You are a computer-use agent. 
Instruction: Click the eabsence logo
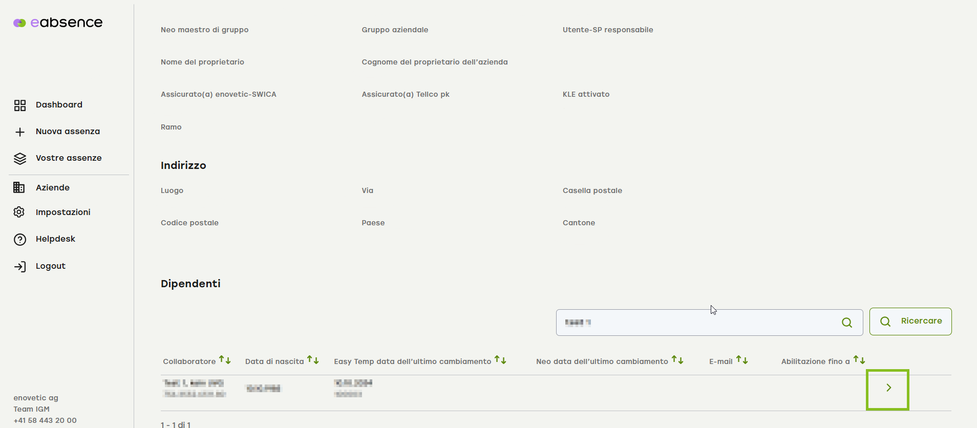tap(58, 23)
